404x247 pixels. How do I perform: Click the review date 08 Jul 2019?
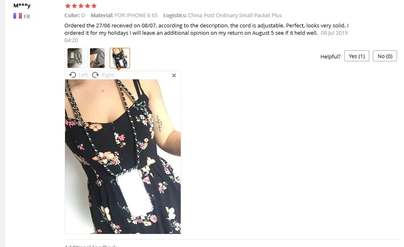tap(334, 33)
